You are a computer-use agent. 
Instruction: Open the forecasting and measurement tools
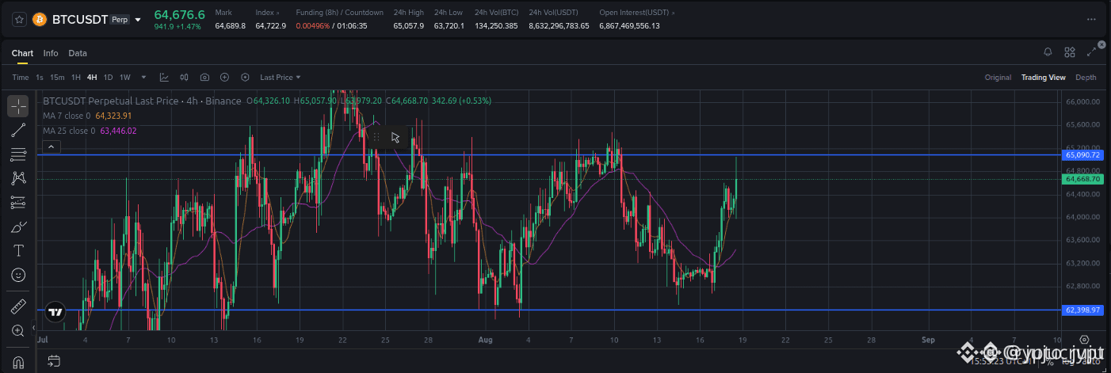[x=18, y=203]
